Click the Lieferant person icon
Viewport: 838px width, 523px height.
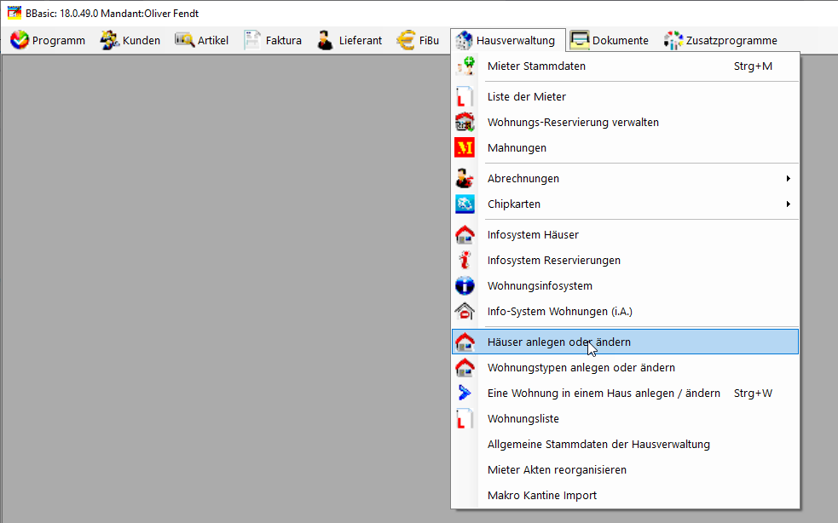pos(325,40)
